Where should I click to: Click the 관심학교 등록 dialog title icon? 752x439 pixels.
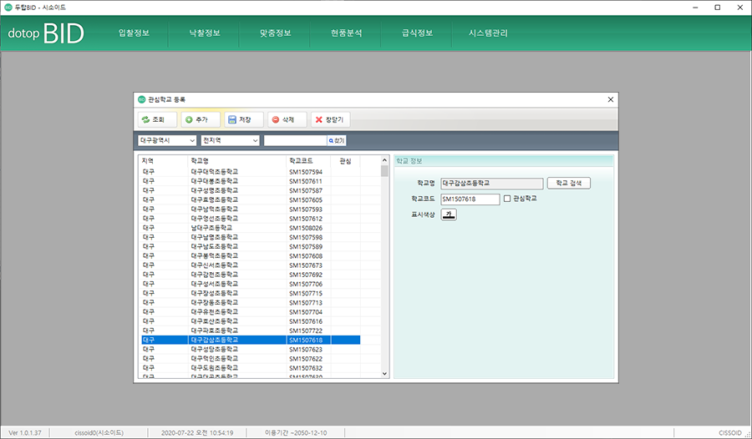tap(141, 98)
